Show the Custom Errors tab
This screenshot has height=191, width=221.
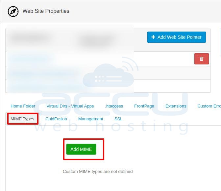209,106
